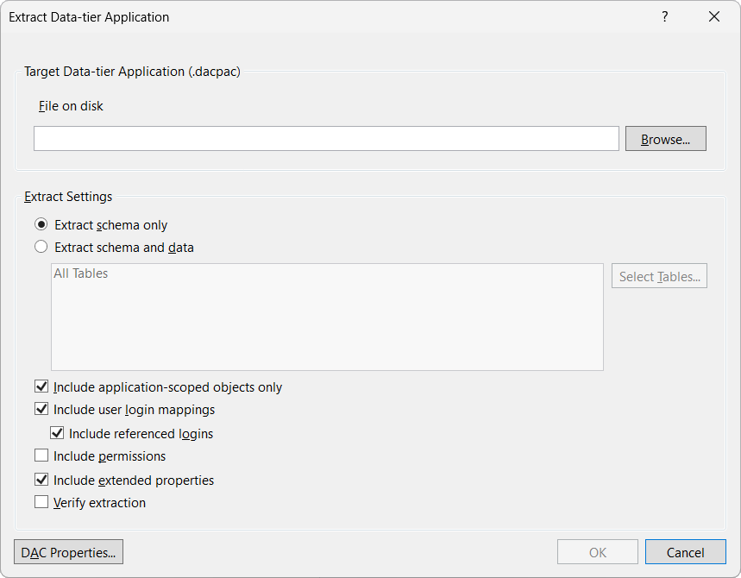The width and height of the screenshot is (741, 578).
Task: Enable Include permissions
Action: pyautogui.click(x=41, y=455)
